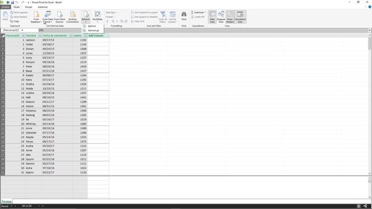This screenshot has width=372, height=209.
Task: Click the cell containing Jackson
Action: [x=34, y=40]
